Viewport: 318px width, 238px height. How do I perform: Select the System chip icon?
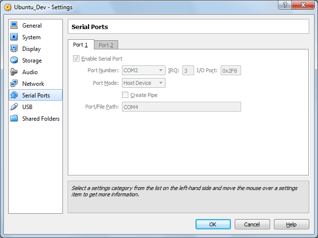coord(14,37)
